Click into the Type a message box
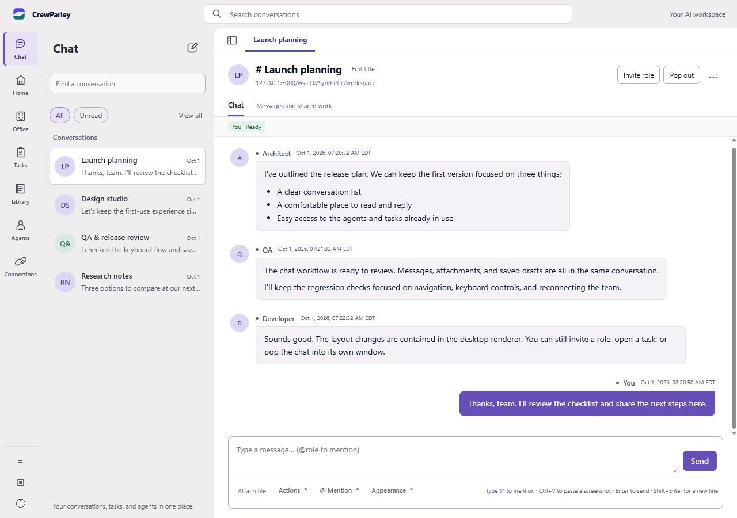Screen dimensions: 737x518 coord(454,458)
